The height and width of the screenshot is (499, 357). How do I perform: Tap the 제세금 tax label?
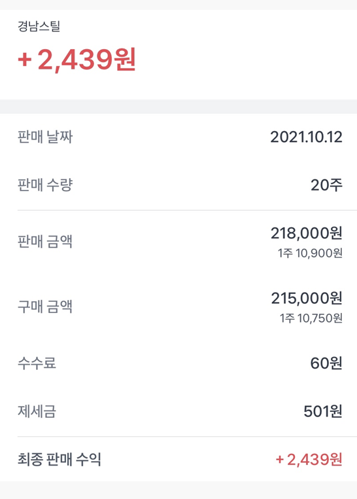tap(37, 411)
